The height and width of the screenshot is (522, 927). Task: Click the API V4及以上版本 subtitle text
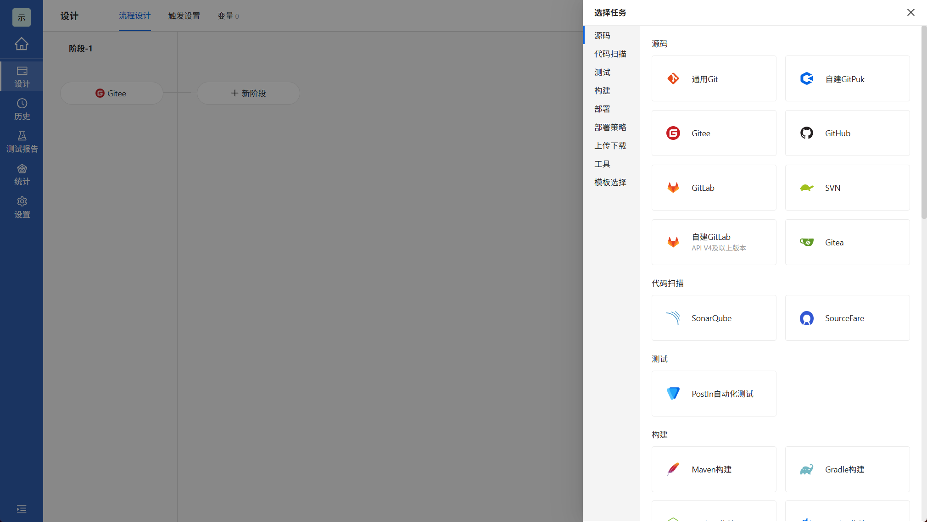(x=719, y=248)
